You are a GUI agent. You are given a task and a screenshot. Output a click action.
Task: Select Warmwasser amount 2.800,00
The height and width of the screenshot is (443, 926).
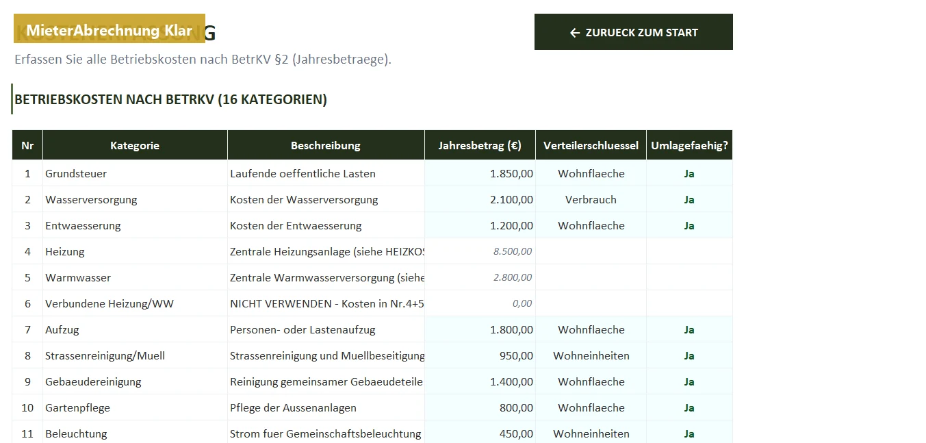[480, 277]
